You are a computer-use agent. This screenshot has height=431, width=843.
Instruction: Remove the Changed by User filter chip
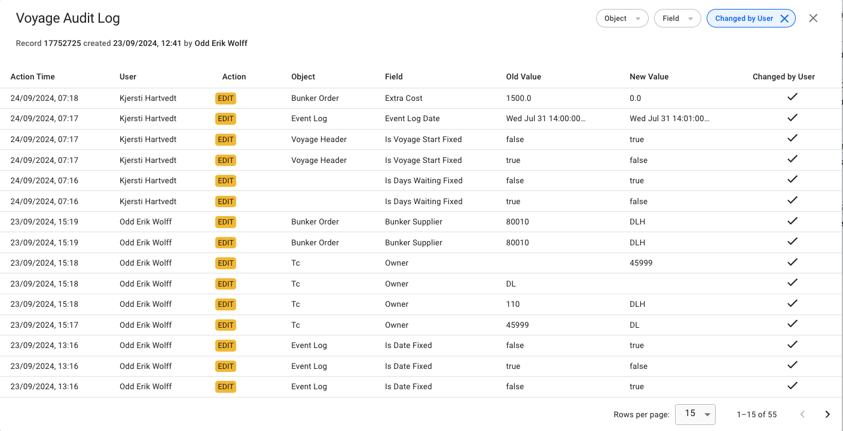pos(784,19)
